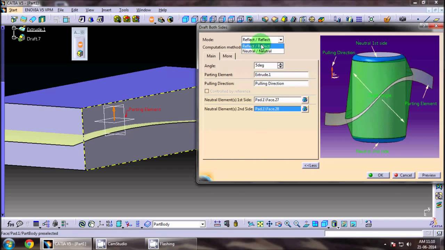
Task: Click the Point tool icon in top toolbar
Action: tap(418, 19)
